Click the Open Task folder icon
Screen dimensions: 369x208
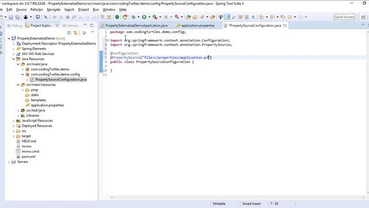point(195,17)
